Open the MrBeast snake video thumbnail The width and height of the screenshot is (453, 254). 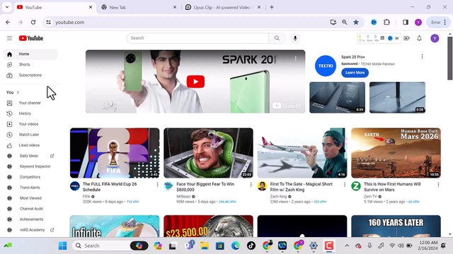pos(208,153)
